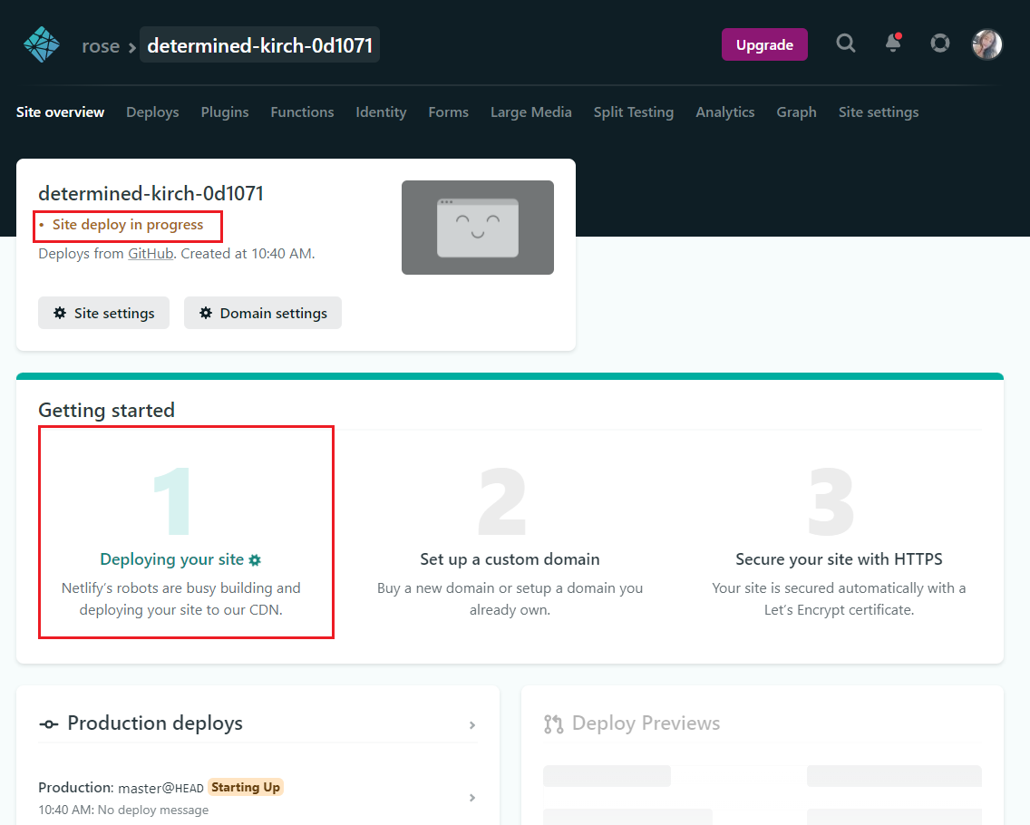Click the Starting Up status badge
The width and height of the screenshot is (1030, 825).
pos(246,787)
